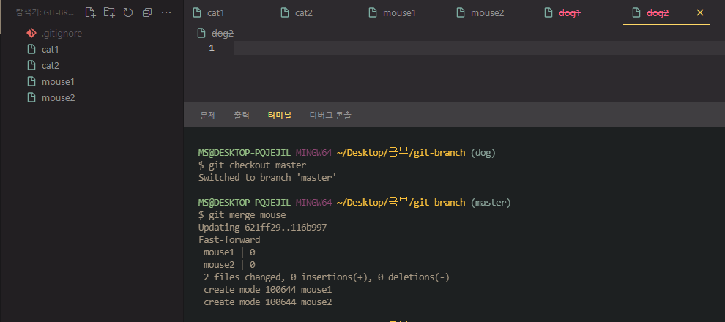Open the 디버그 콘솔 panel tab

(x=330, y=115)
